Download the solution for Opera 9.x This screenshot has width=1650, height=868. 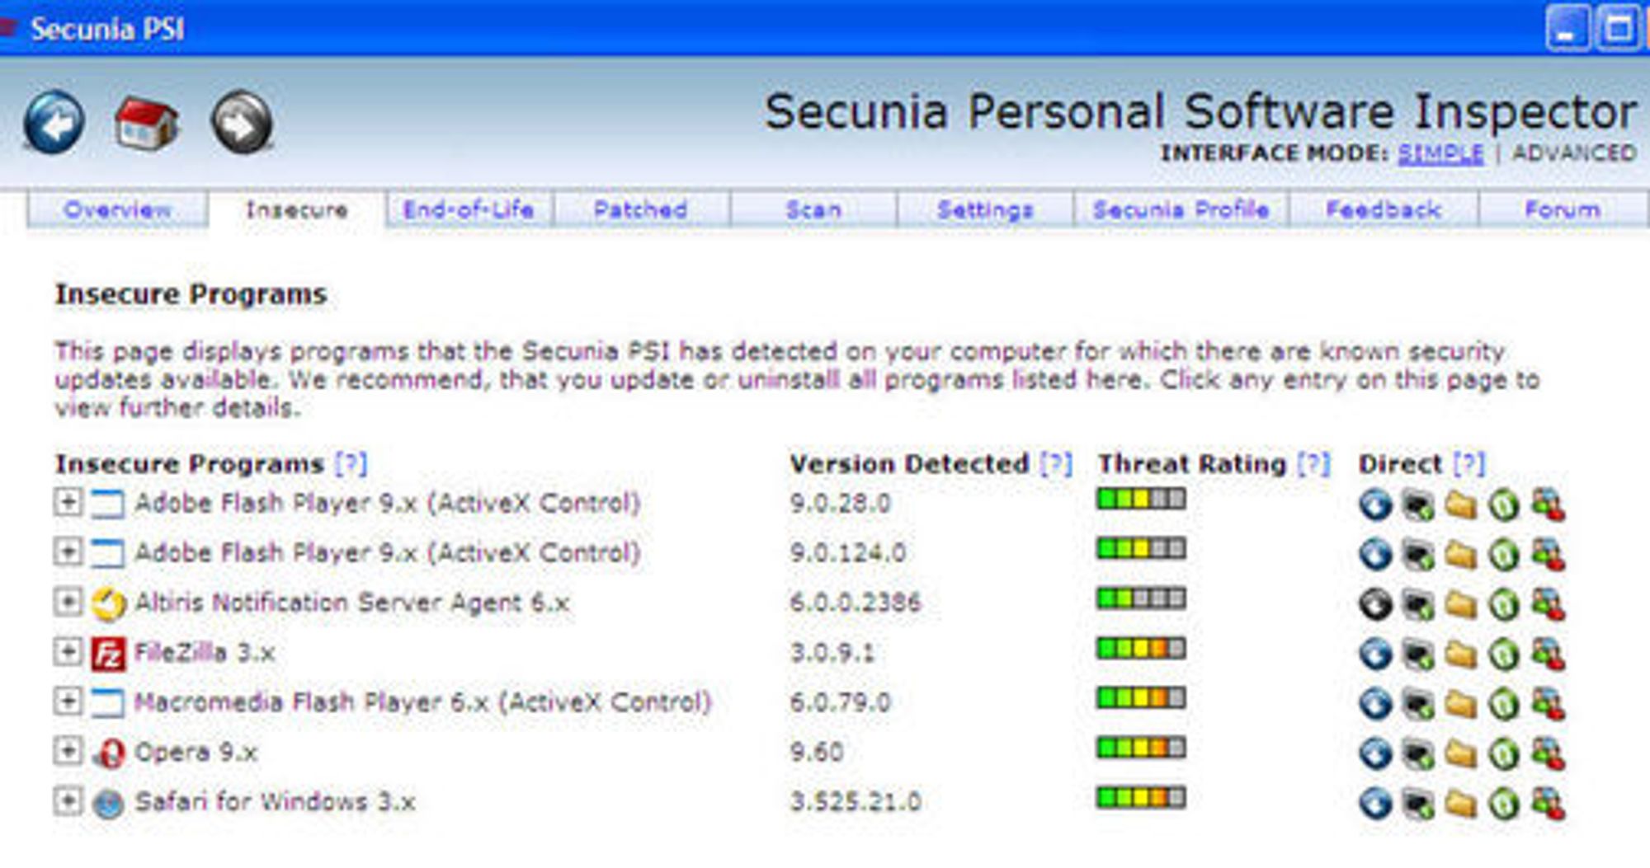[1375, 753]
